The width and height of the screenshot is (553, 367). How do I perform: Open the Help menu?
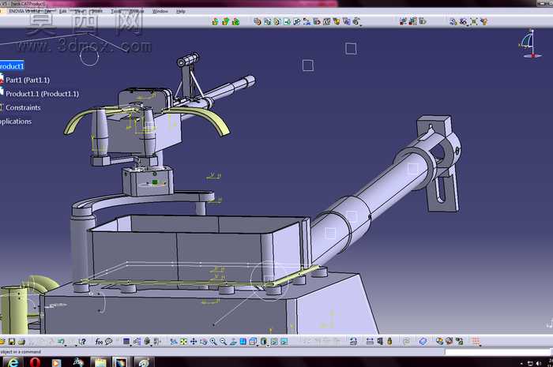click(181, 11)
